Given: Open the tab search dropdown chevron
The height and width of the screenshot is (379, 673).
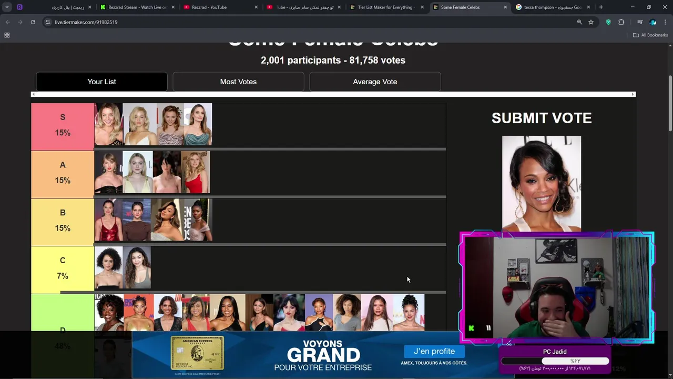Looking at the screenshot, I should pyautogui.click(x=7, y=7).
